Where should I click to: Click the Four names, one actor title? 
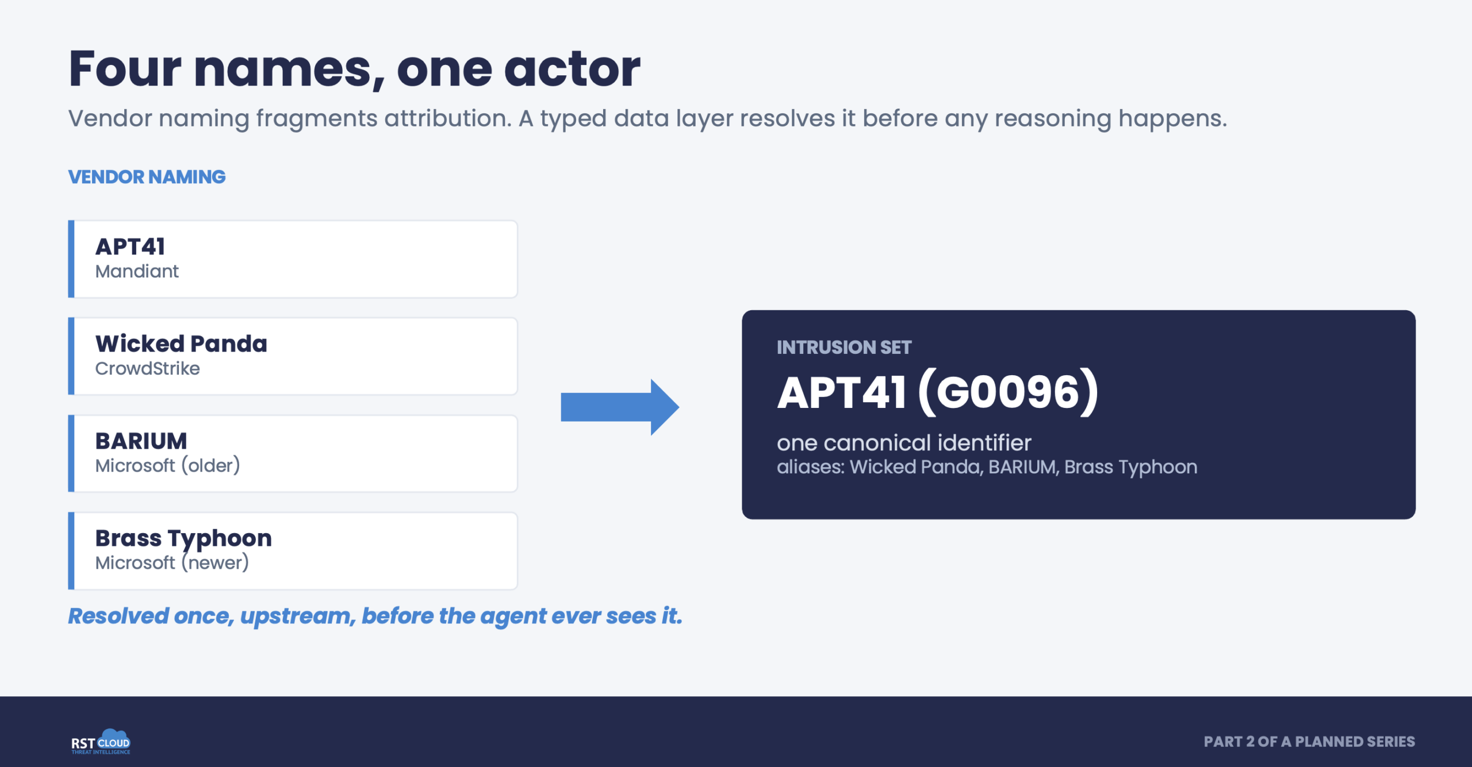(x=354, y=69)
